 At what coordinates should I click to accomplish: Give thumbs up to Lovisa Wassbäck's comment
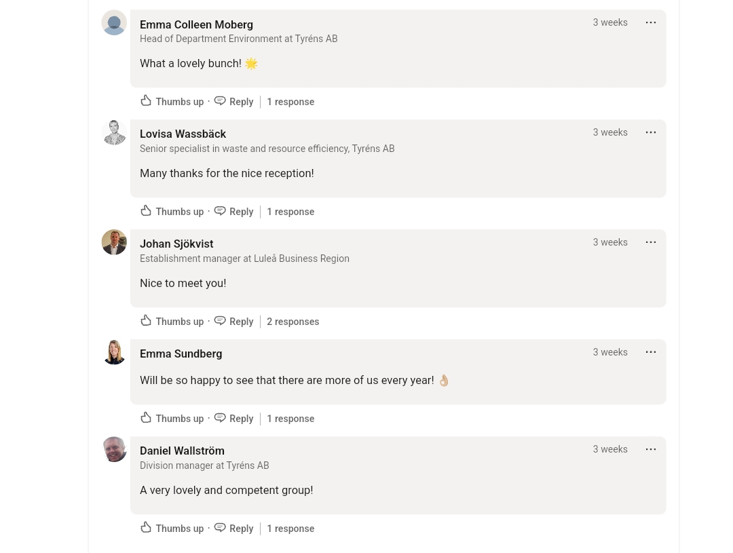coord(172,211)
